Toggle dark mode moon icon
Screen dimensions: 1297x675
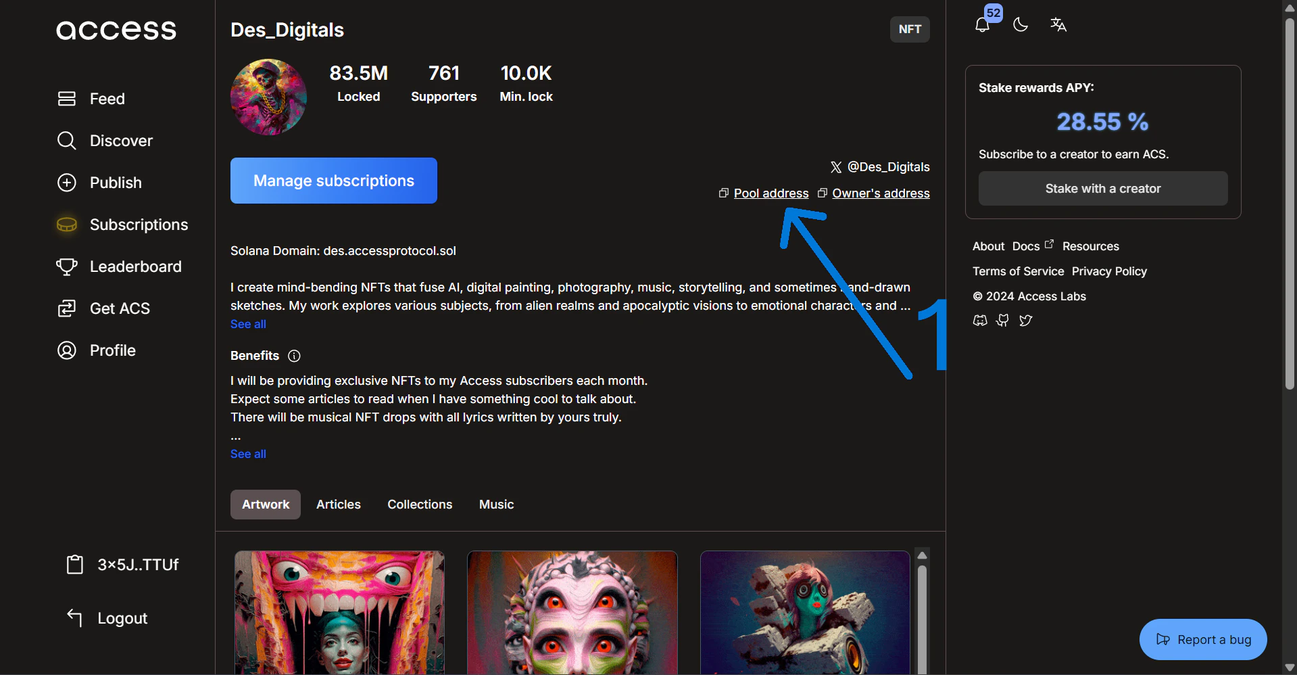(x=1021, y=25)
